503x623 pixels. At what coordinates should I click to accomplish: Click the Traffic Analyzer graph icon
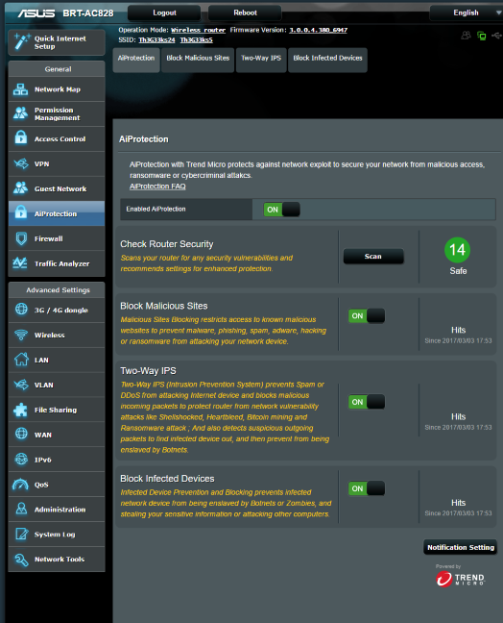pyautogui.click(x=20, y=263)
